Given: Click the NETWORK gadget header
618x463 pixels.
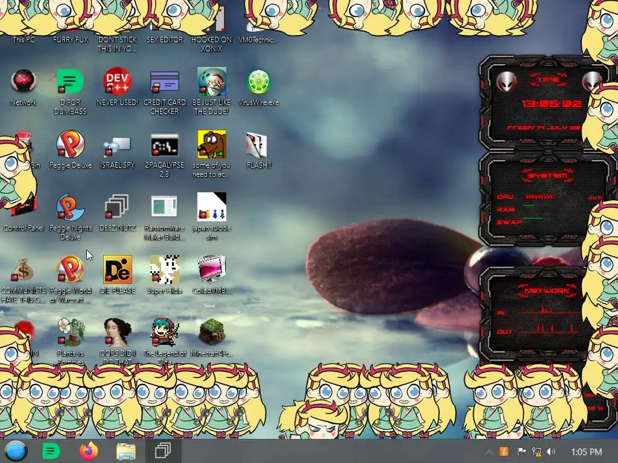Looking at the screenshot, I should click(x=547, y=291).
